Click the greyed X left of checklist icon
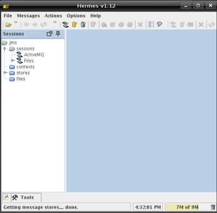217x213 pixels. [141, 24]
